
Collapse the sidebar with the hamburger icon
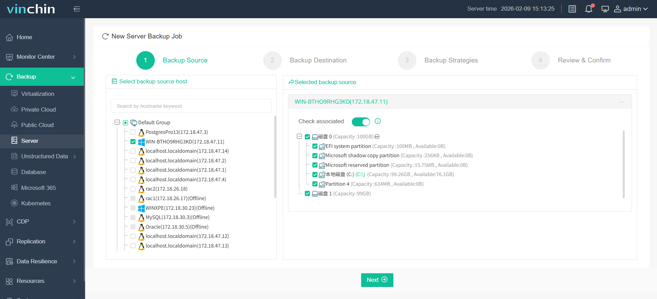(x=77, y=9)
